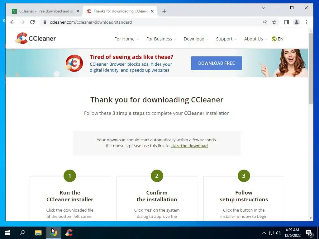Maximize the Chrome window

pyautogui.click(x=292, y=8)
